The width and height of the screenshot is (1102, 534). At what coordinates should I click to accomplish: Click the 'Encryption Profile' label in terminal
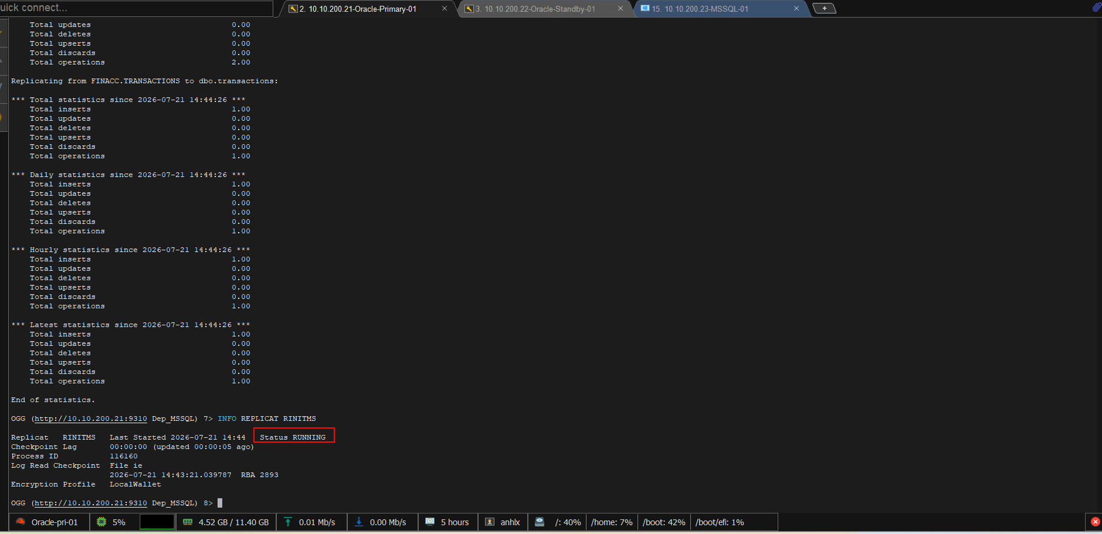pos(53,484)
